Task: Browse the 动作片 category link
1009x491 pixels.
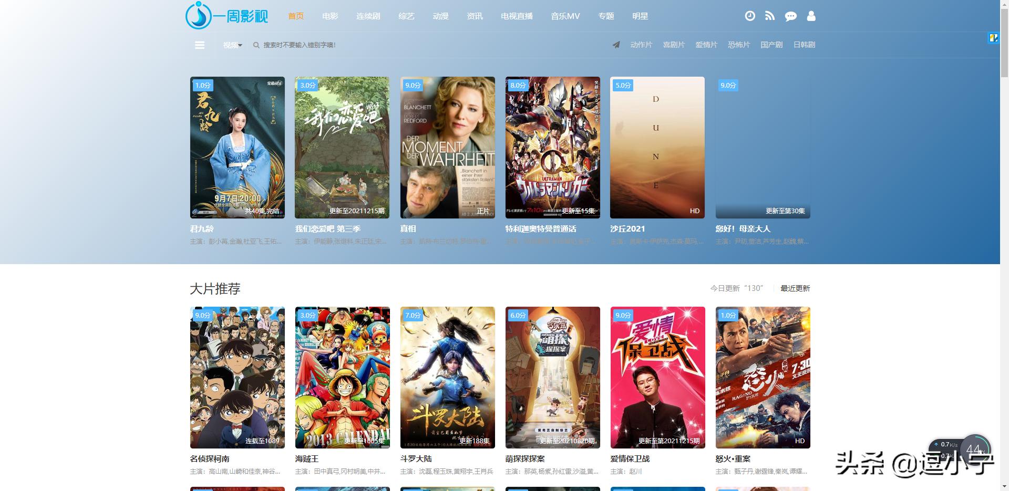Action: pyautogui.click(x=641, y=45)
